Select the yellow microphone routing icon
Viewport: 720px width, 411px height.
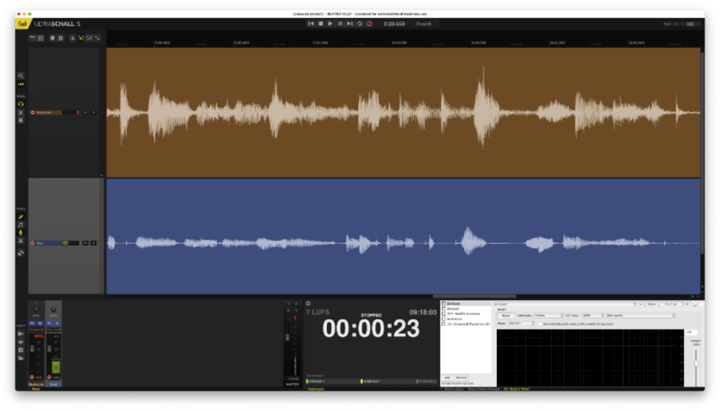20,233
